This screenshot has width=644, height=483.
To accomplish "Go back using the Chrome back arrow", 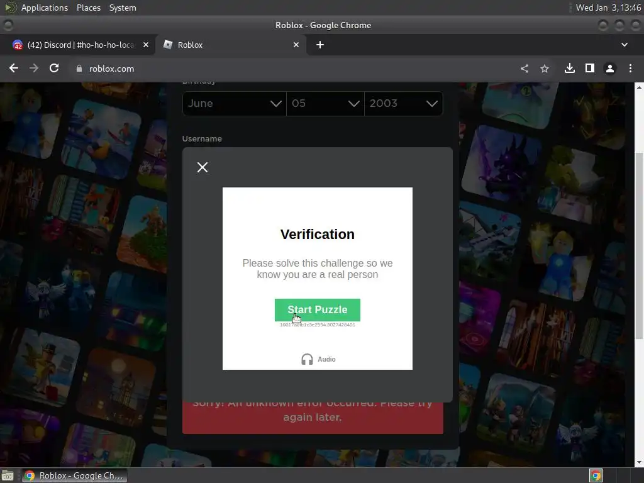I will click(x=14, y=68).
